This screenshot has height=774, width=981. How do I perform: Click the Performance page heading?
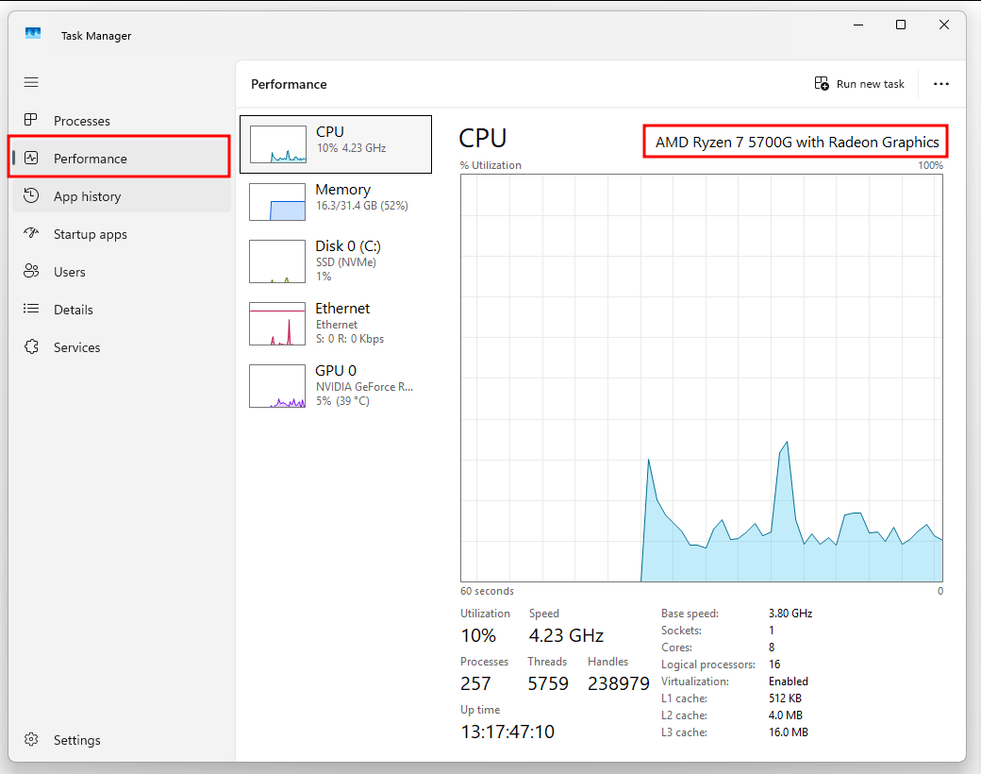(x=289, y=84)
